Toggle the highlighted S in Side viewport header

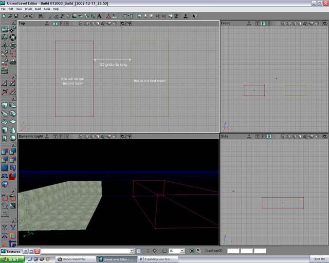coord(269,137)
